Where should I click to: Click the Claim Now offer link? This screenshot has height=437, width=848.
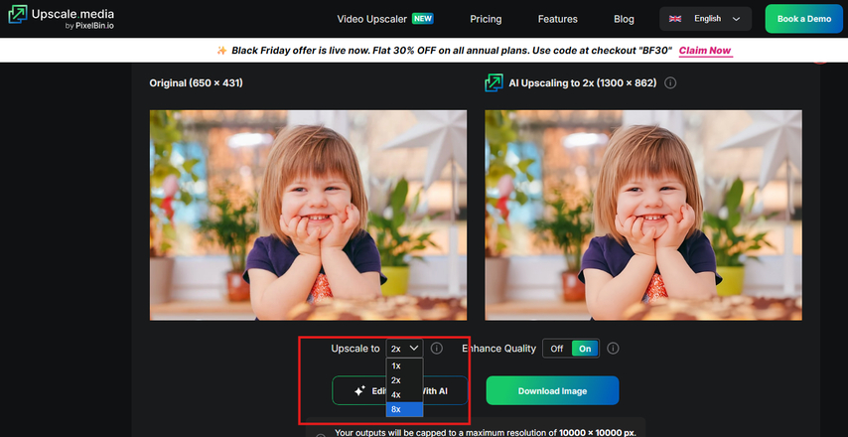tap(705, 51)
